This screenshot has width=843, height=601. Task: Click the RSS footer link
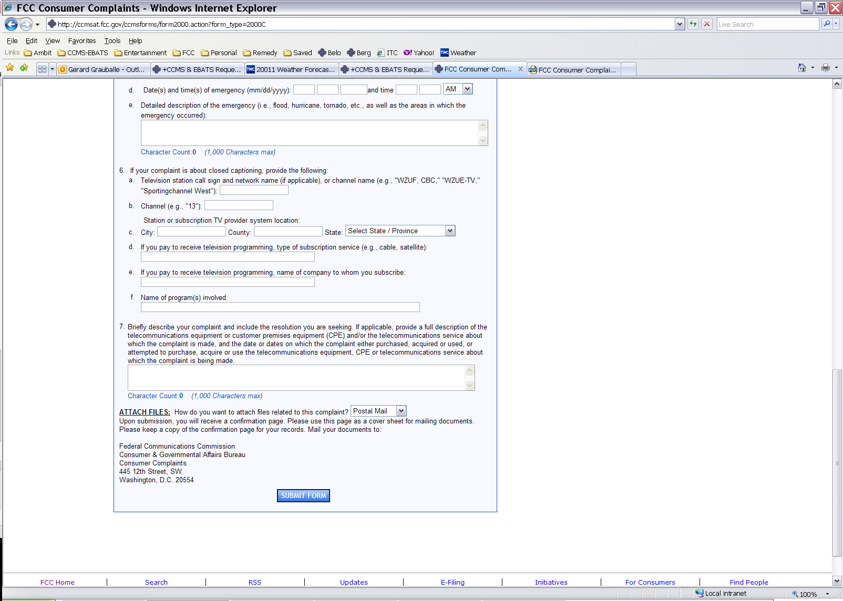click(255, 582)
